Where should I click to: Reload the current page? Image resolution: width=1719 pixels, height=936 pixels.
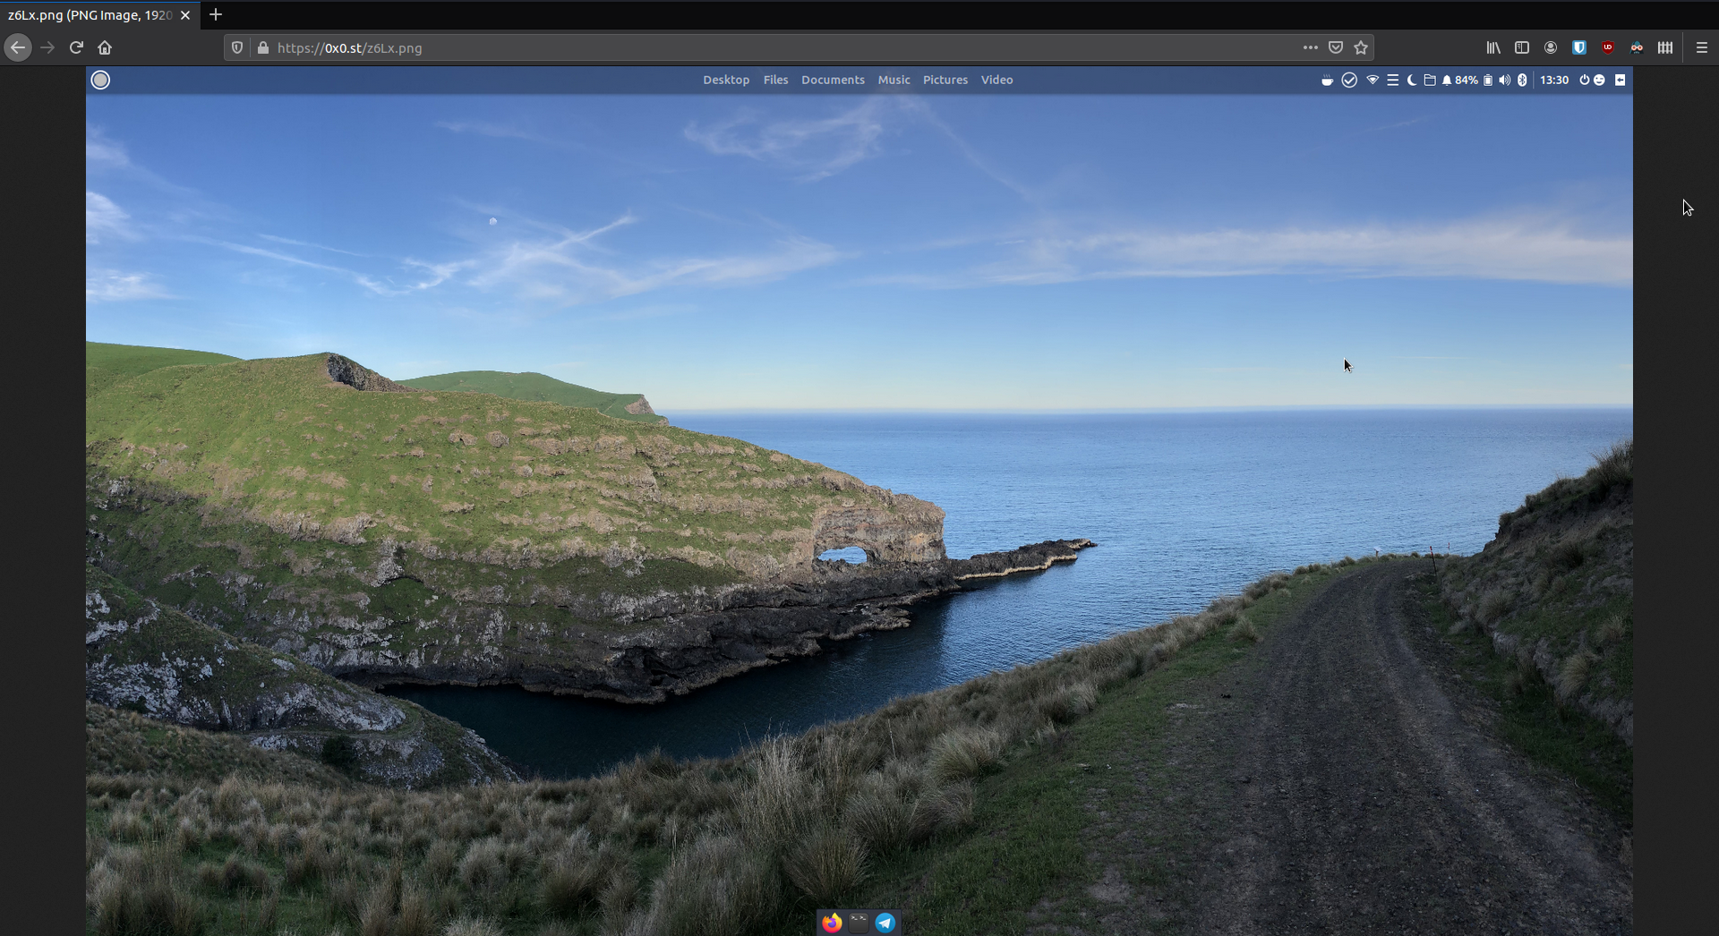76,47
